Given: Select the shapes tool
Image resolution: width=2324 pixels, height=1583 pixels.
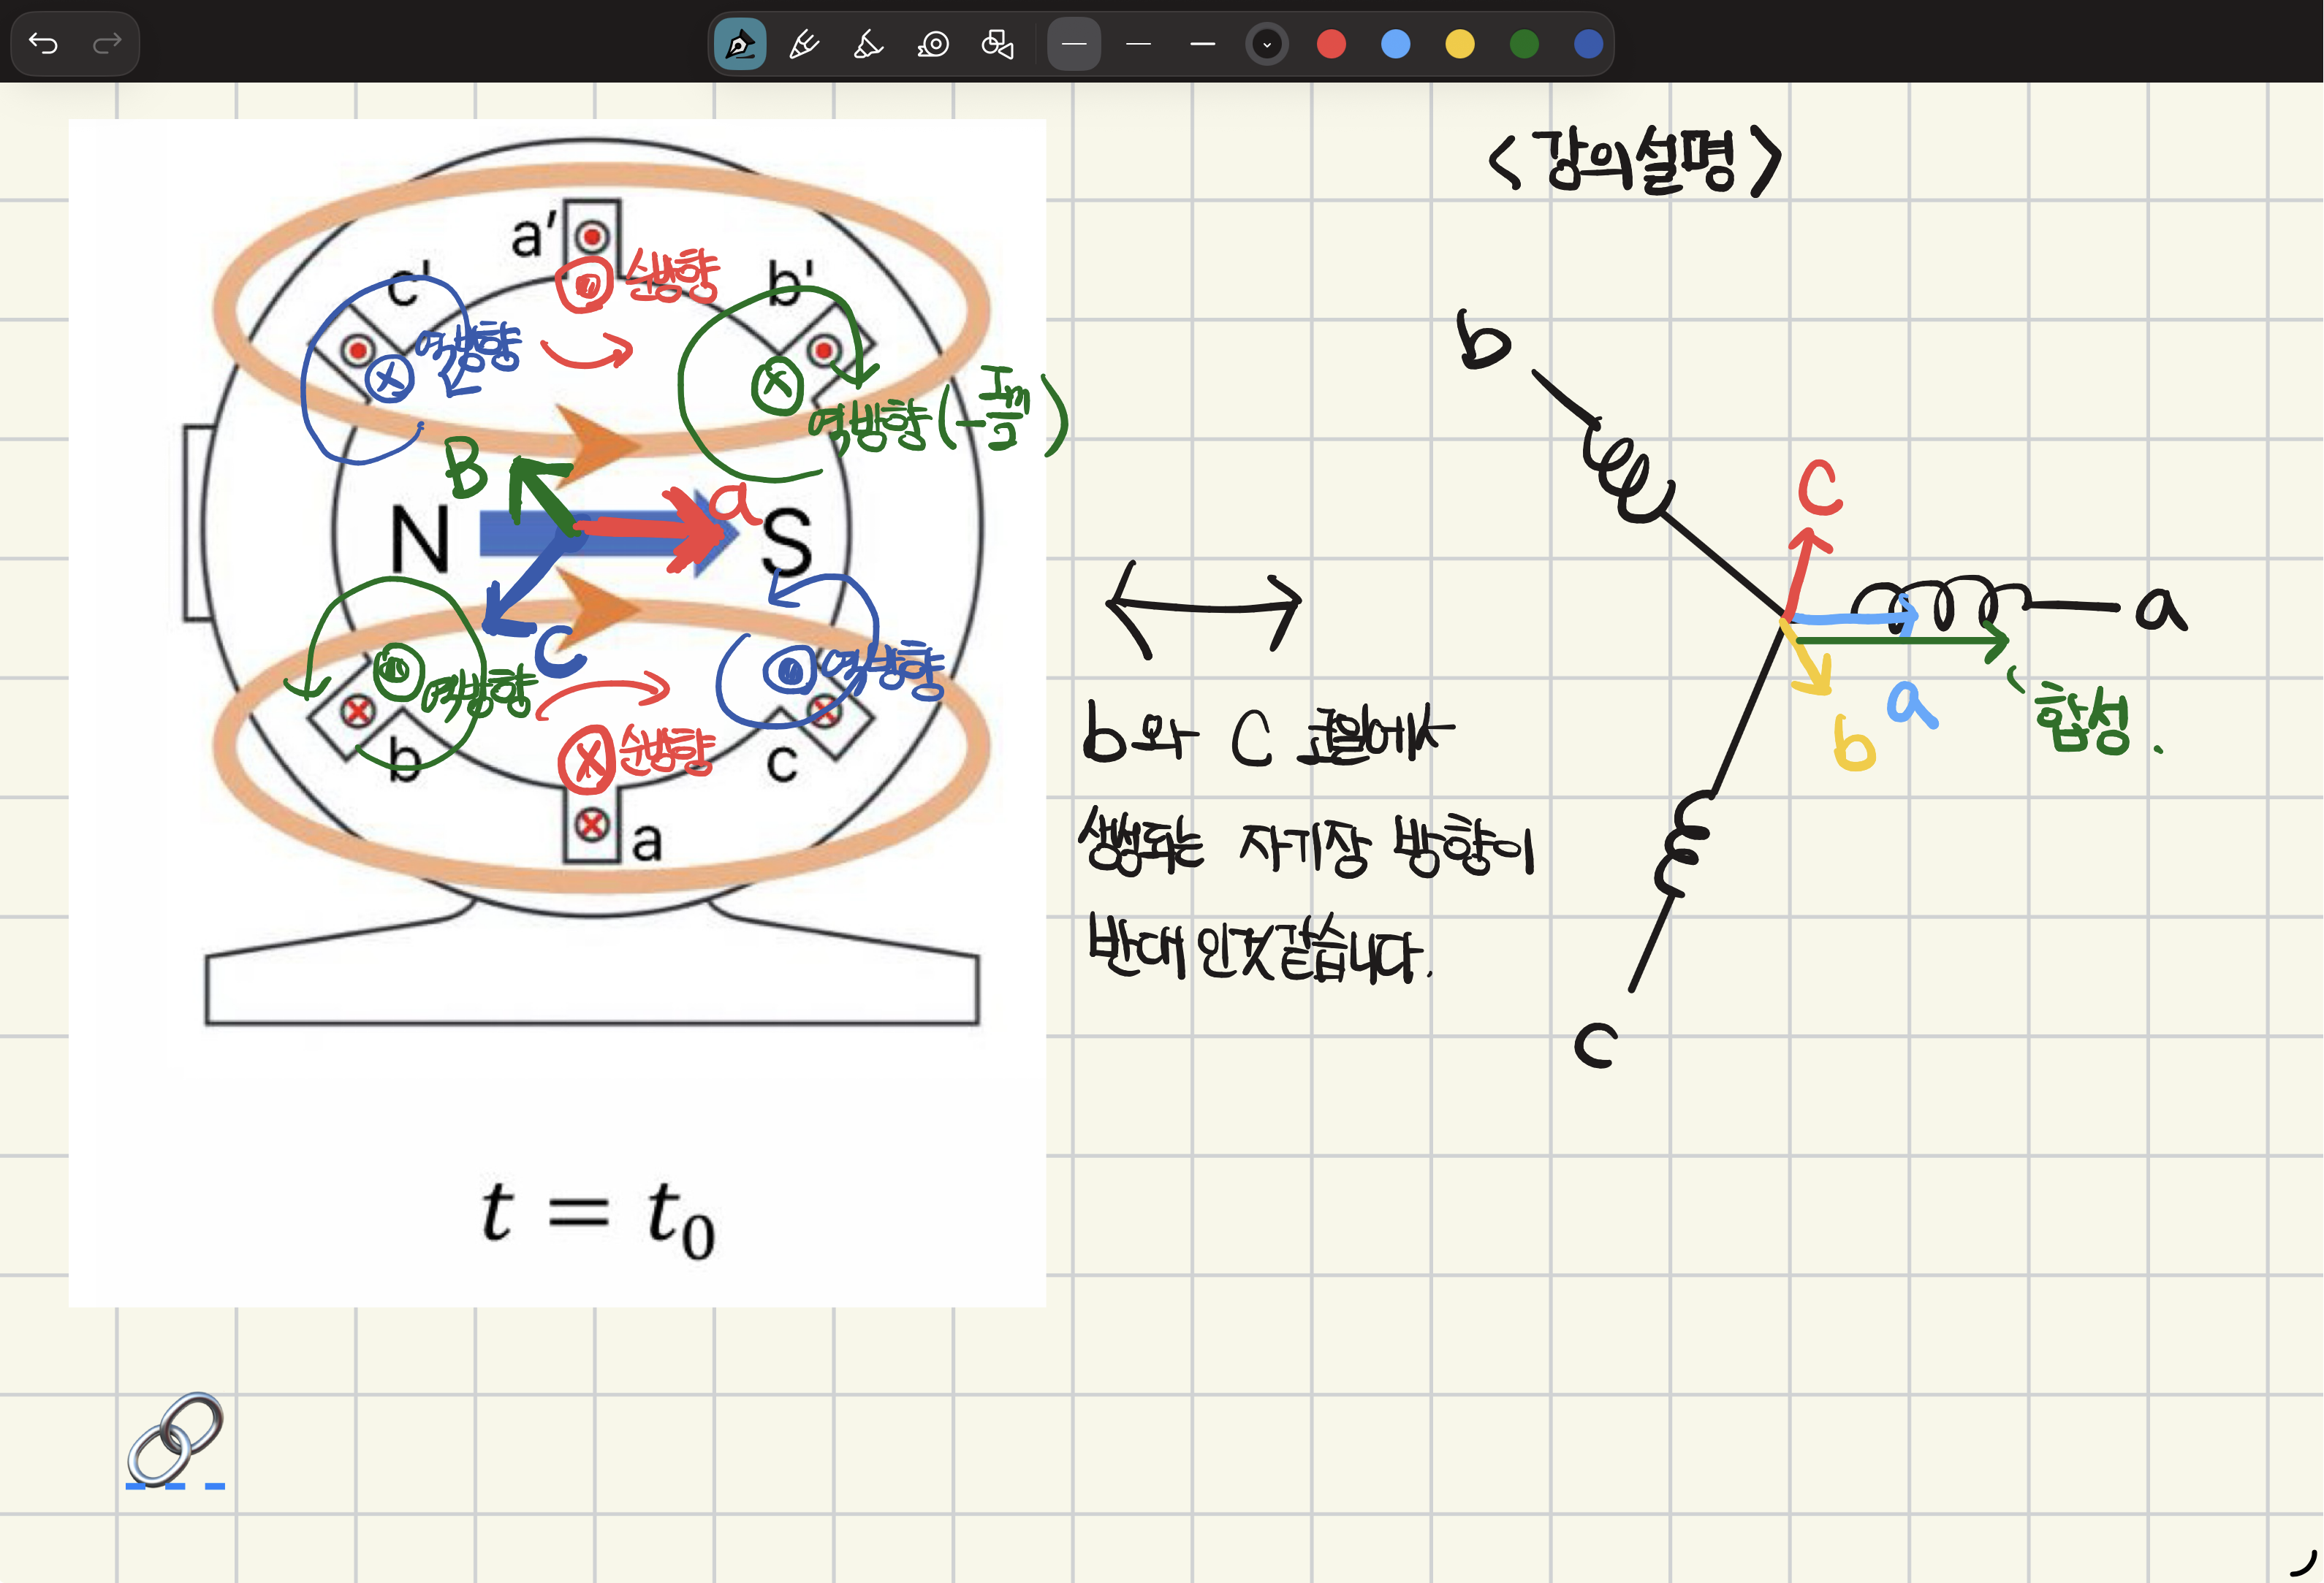Looking at the screenshot, I should click(997, 44).
